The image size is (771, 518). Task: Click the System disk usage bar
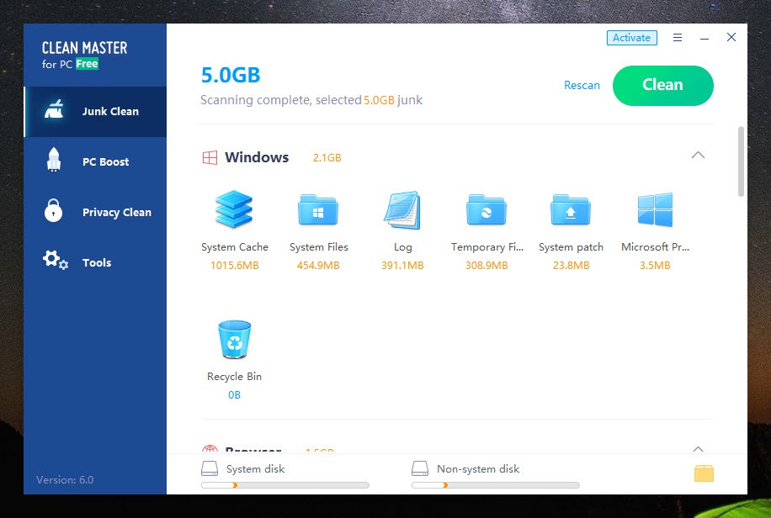(x=284, y=485)
